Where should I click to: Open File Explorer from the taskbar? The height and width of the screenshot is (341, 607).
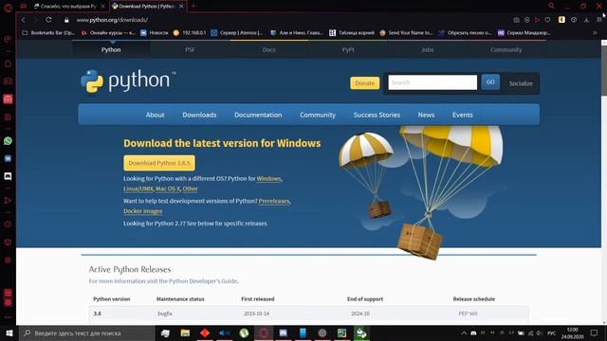(x=185, y=332)
